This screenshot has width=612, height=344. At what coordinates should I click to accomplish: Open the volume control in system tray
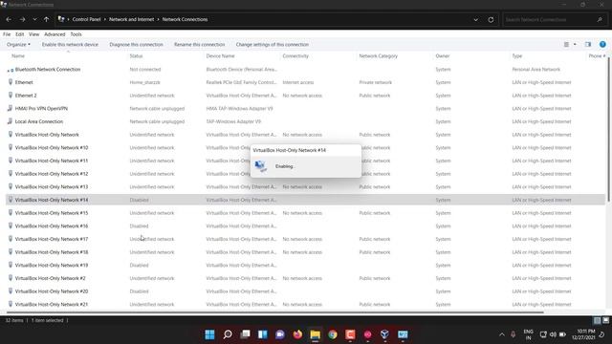tap(553, 334)
